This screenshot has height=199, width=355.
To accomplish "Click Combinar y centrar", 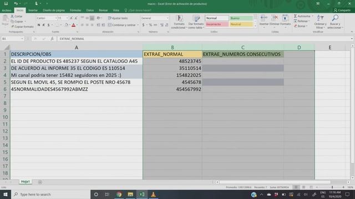I will (122, 25).
